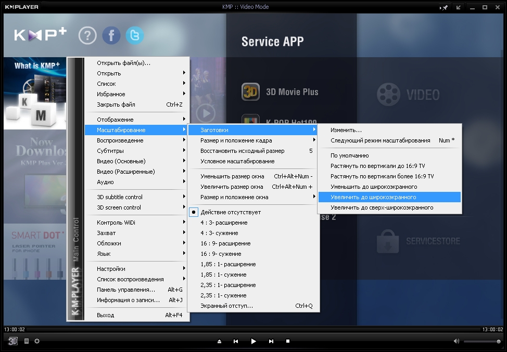The width and height of the screenshot is (507, 352).
Task: Choose 'Уменьшить размер окна' item
Action: pyautogui.click(x=253, y=176)
